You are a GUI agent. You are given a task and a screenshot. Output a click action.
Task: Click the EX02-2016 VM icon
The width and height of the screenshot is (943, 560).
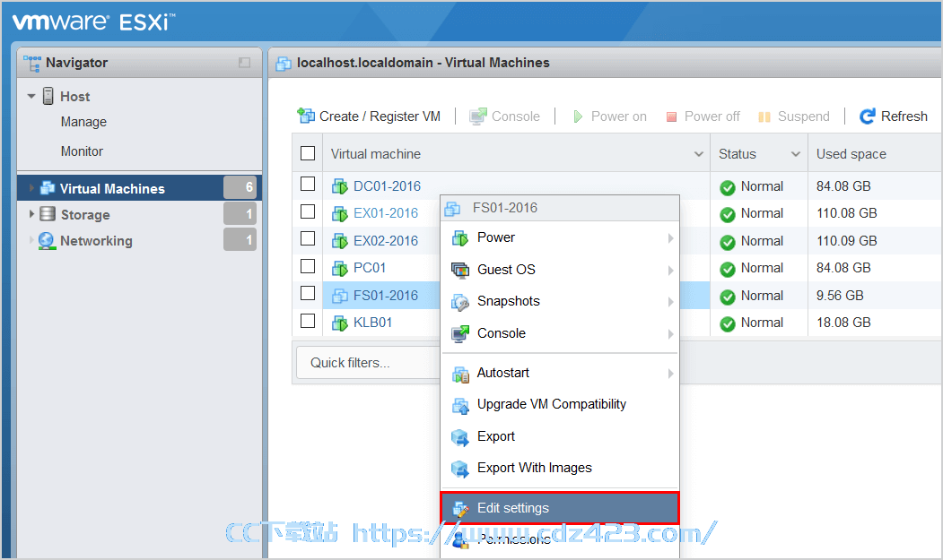(340, 241)
